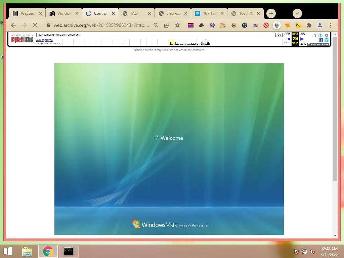Screen dimensions: 344x258
Task: Open a new tab
Action: [271, 13]
